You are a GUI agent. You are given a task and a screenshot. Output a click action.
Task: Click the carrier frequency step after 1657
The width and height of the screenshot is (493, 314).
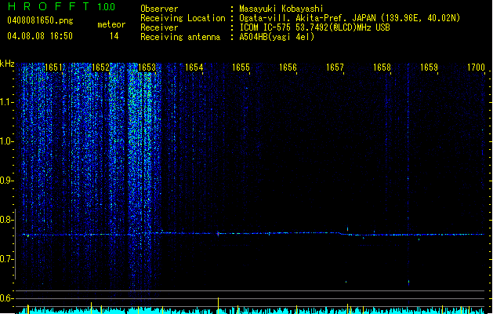click(342, 234)
